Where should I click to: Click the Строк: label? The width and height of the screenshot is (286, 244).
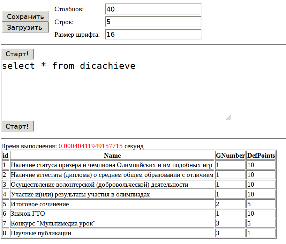click(64, 22)
